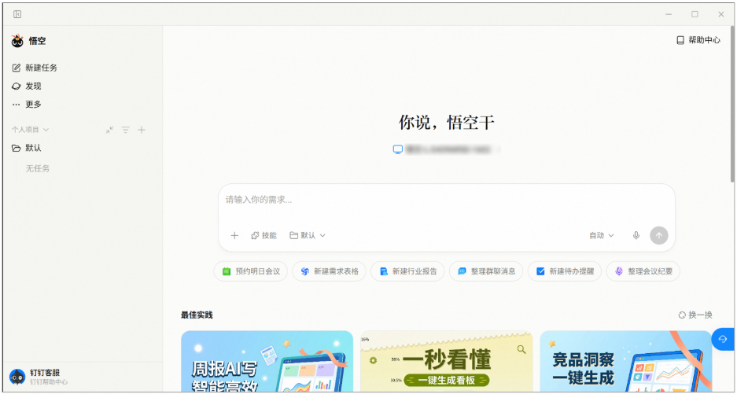Viewport: 737px width, 394px height.
Task: Click the microphone voice input icon
Action: pyautogui.click(x=636, y=236)
